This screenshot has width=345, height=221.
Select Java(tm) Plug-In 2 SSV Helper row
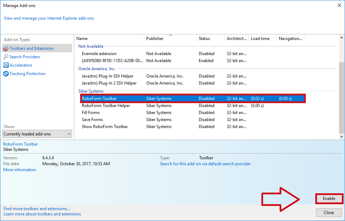(193, 83)
